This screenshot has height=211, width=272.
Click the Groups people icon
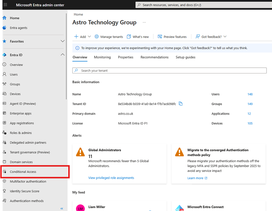pos(4,84)
